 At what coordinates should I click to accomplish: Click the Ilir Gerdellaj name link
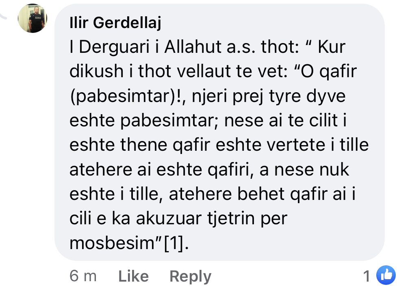point(115,24)
